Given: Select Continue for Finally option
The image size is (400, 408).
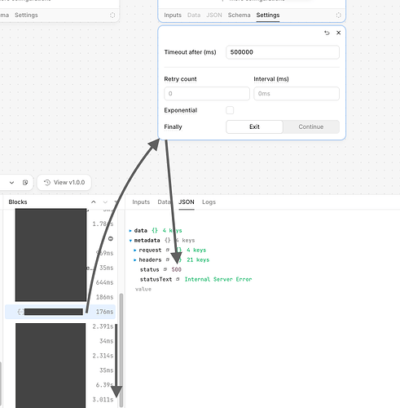Looking at the screenshot, I should coord(311,126).
